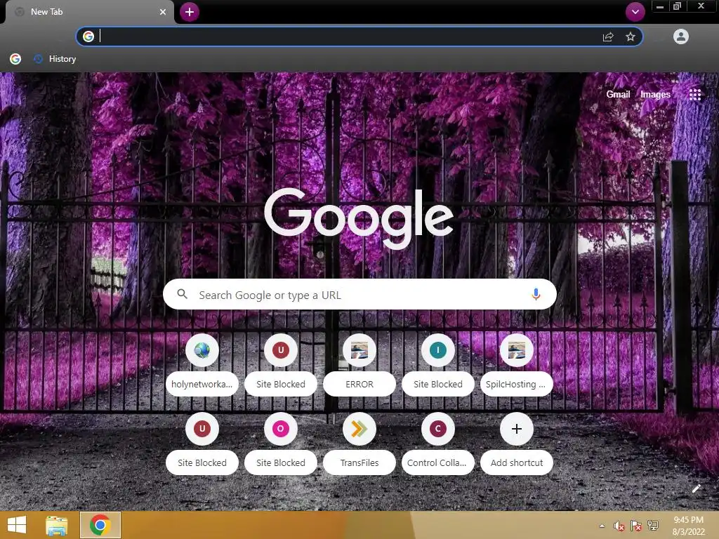Open the top-row red U Site Blocked shortcut

281,351
